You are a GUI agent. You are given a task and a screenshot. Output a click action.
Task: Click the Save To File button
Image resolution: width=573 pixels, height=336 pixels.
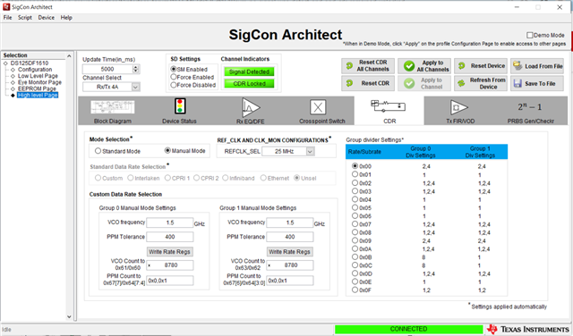(537, 83)
